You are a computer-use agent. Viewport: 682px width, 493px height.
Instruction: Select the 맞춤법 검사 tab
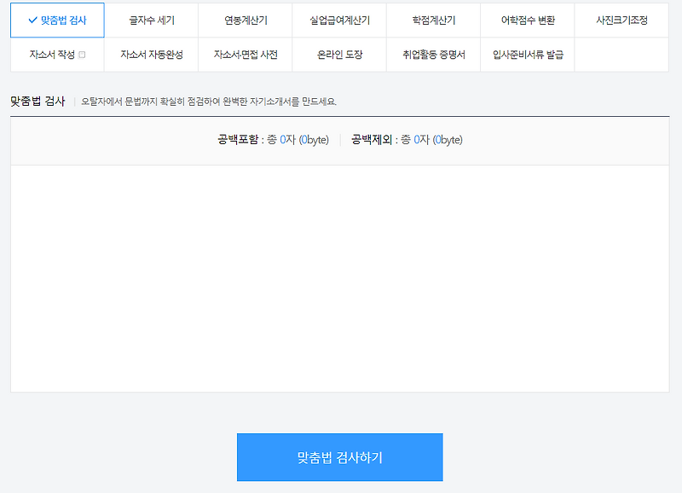[x=57, y=20]
